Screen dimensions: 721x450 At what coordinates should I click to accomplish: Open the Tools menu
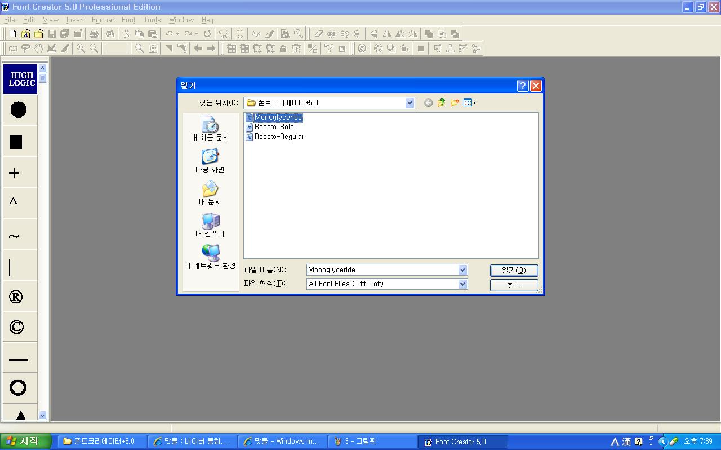(x=152, y=20)
